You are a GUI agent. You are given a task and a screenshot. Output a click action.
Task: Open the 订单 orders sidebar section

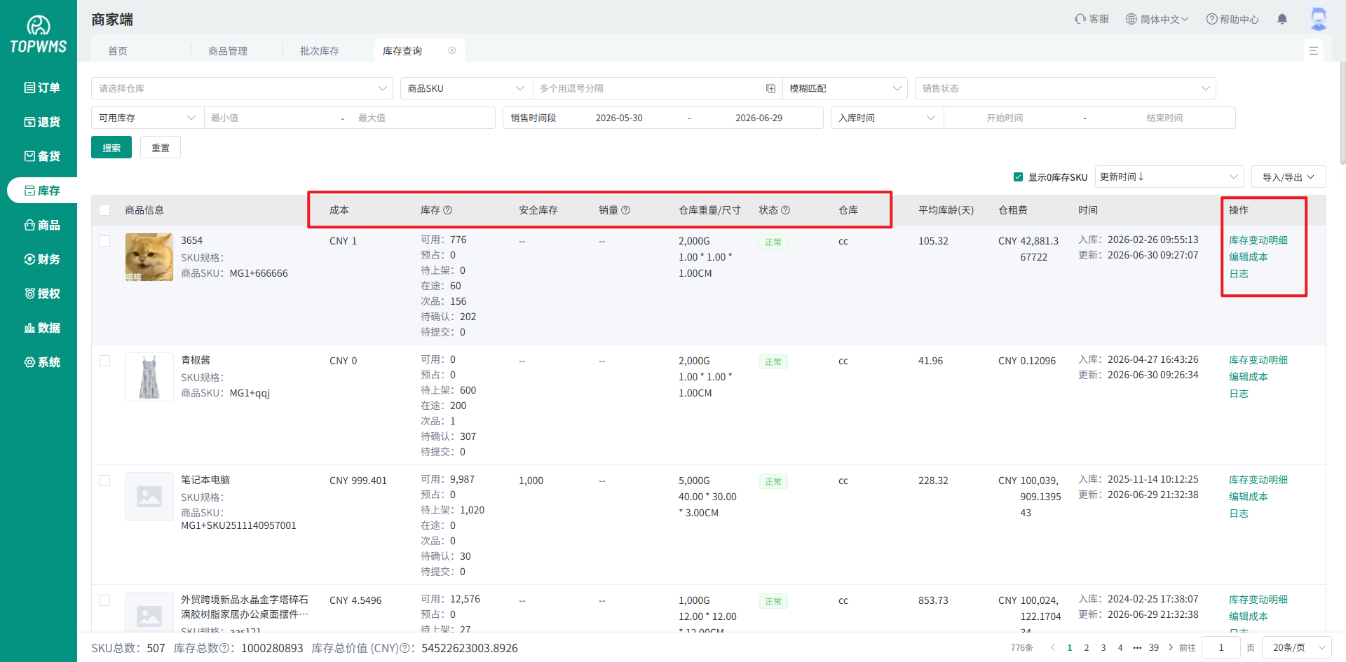click(42, 88)
